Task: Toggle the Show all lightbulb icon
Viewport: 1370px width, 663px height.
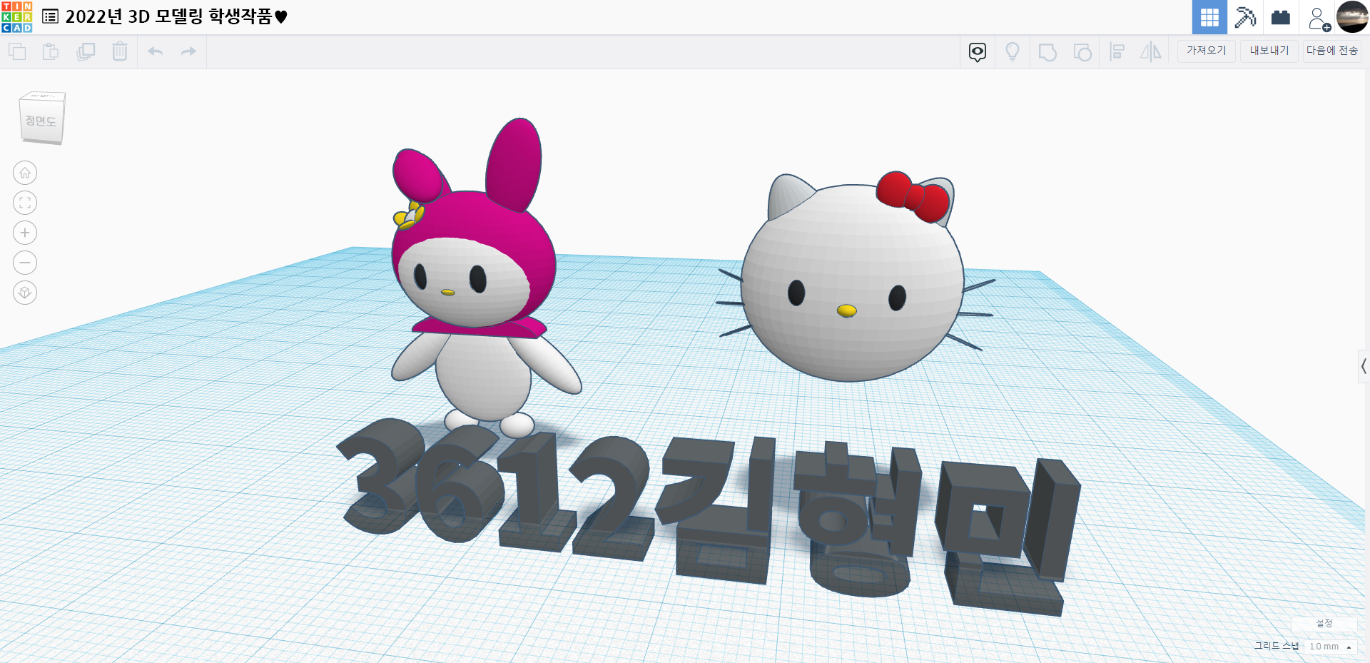Action: coord(1012,52)
